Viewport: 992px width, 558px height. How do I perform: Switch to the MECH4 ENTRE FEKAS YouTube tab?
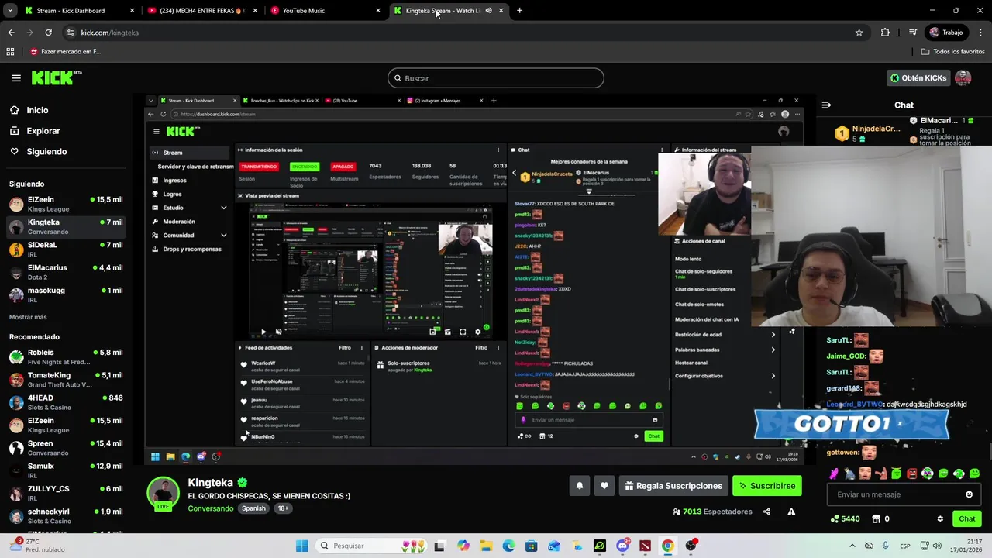click(x=201, y=11)
